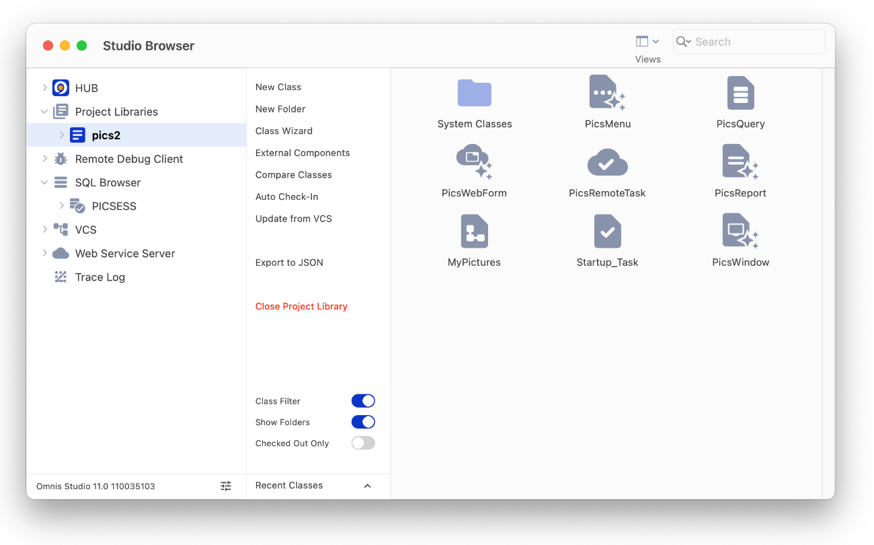
Task: Expand the pics2 library node
Action: click(x=61, y=135)
